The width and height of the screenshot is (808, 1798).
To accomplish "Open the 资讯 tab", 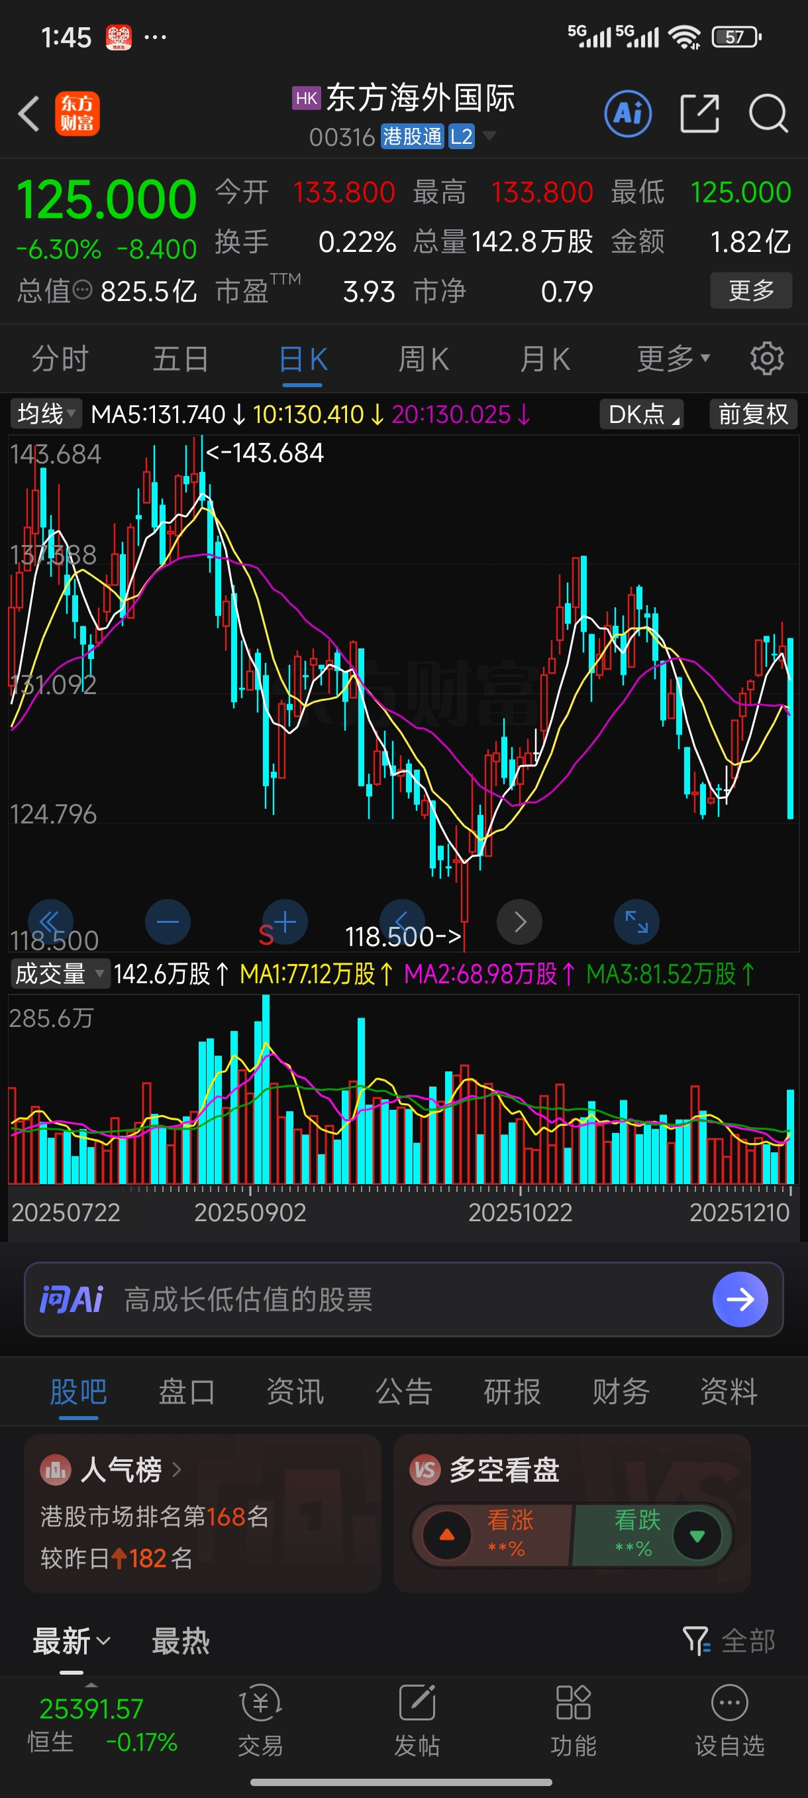I will [x=295, y=1392].
